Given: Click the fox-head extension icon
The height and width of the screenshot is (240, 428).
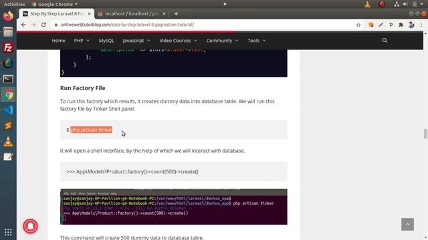Looking at the screenshot, I should coord(371,25).
